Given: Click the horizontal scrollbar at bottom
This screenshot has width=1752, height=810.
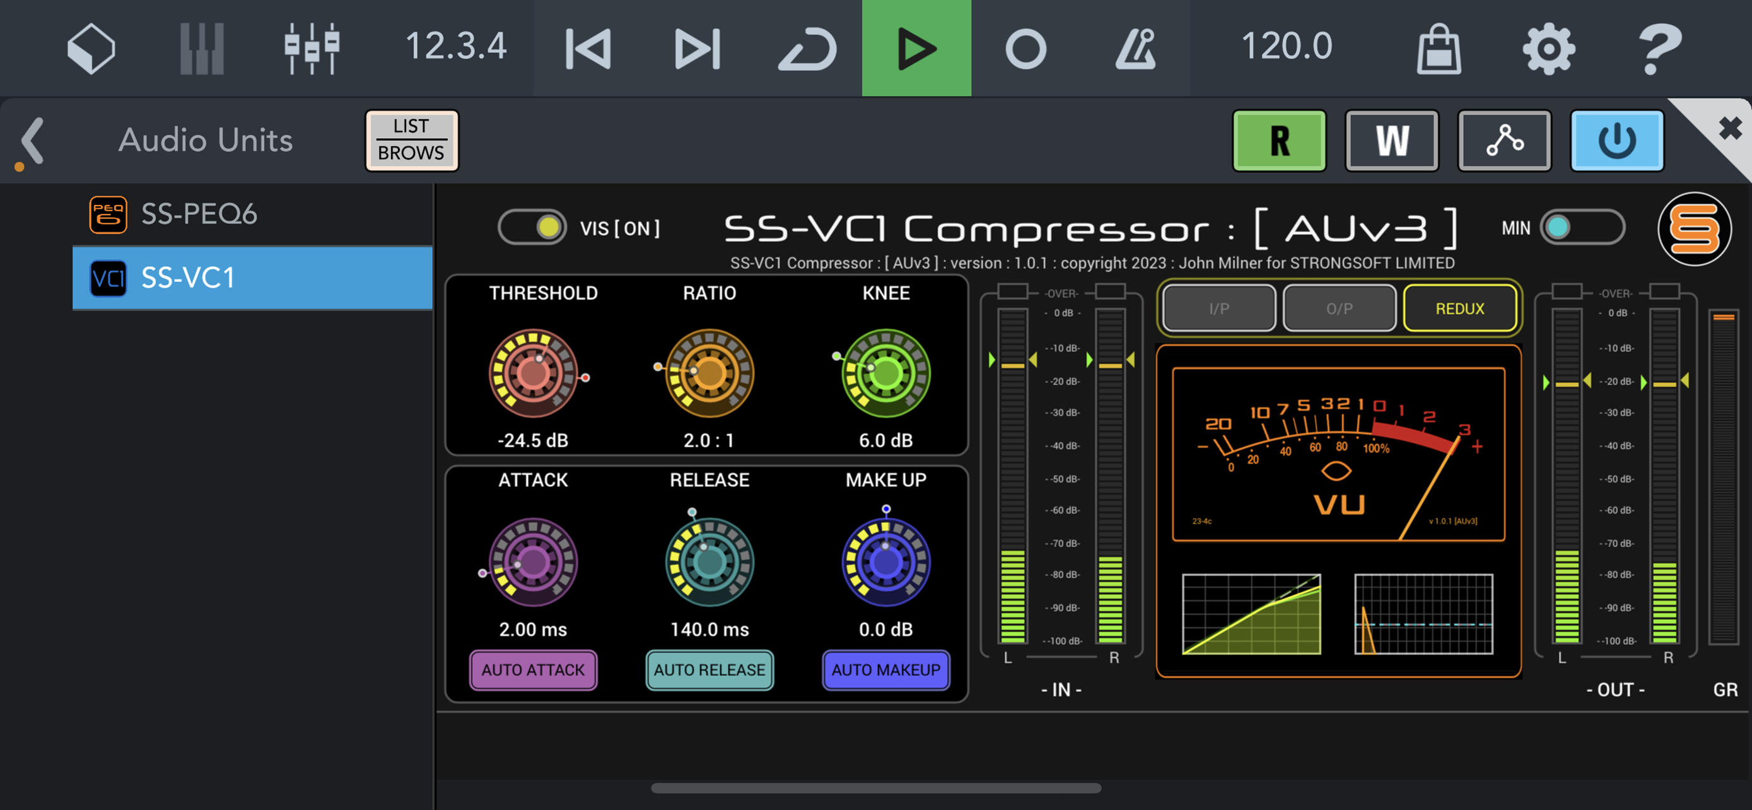Looking at the screenshot, I should [x=876, y=789].
